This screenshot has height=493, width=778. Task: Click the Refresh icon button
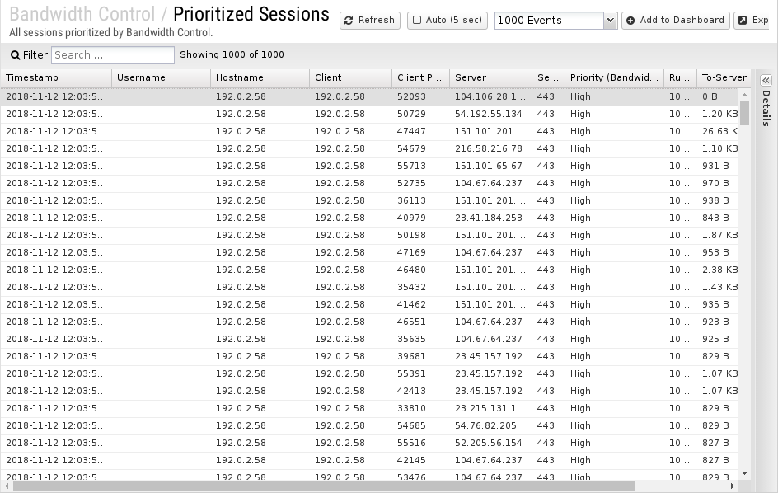349,21
